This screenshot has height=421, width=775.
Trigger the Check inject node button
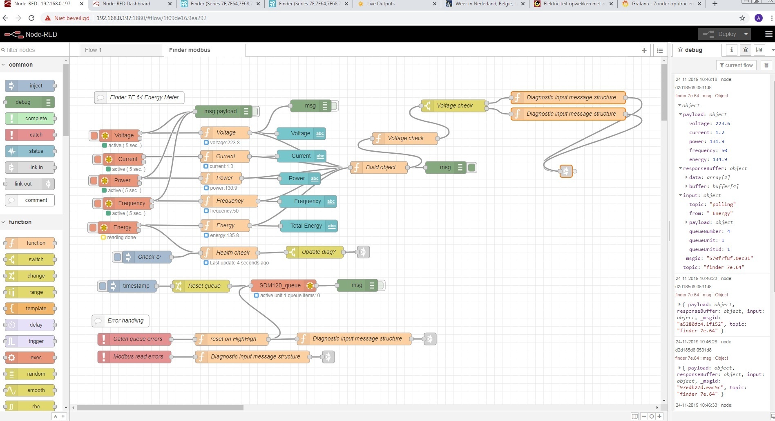click(x=118, y=257)
